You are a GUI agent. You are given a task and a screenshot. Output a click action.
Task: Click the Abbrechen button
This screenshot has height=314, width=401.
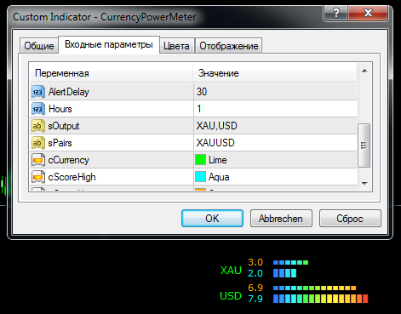click(x=281, y=219)
